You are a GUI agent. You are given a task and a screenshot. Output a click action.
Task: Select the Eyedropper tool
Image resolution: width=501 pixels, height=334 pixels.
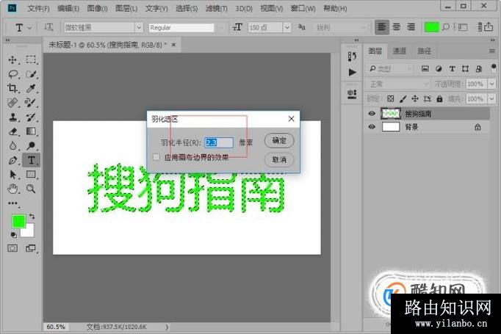tap(31, 88)
